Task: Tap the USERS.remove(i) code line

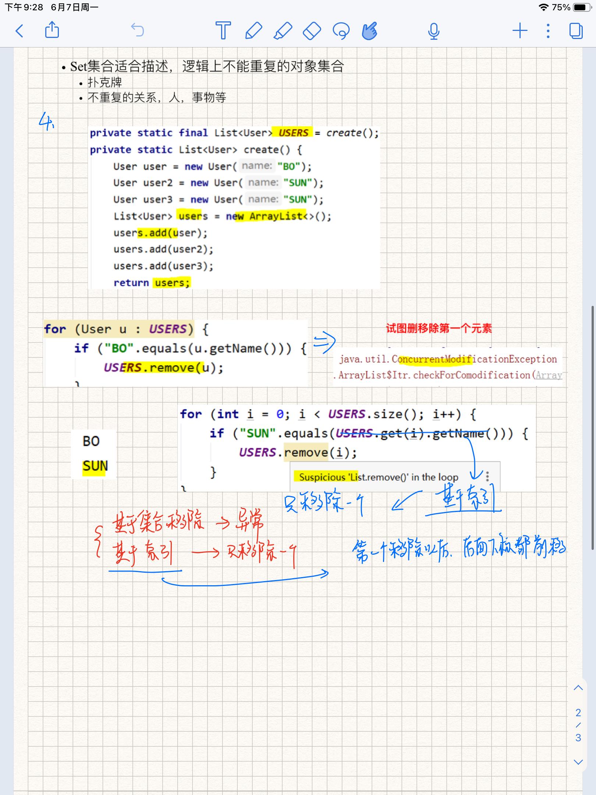Action: click(x=298, y=452)
